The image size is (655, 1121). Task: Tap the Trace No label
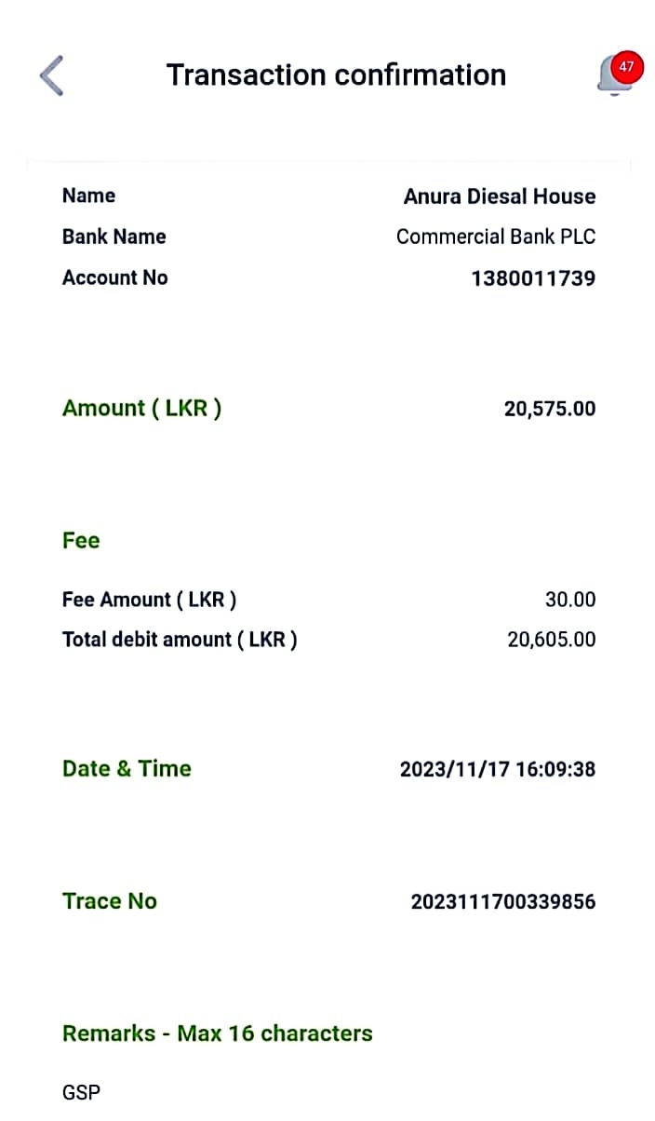pos(110,901)
